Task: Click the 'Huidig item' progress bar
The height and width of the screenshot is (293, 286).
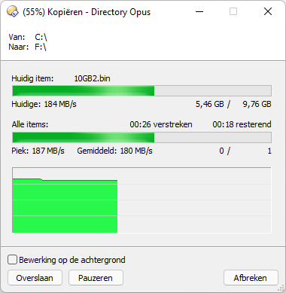Action: 141,90
